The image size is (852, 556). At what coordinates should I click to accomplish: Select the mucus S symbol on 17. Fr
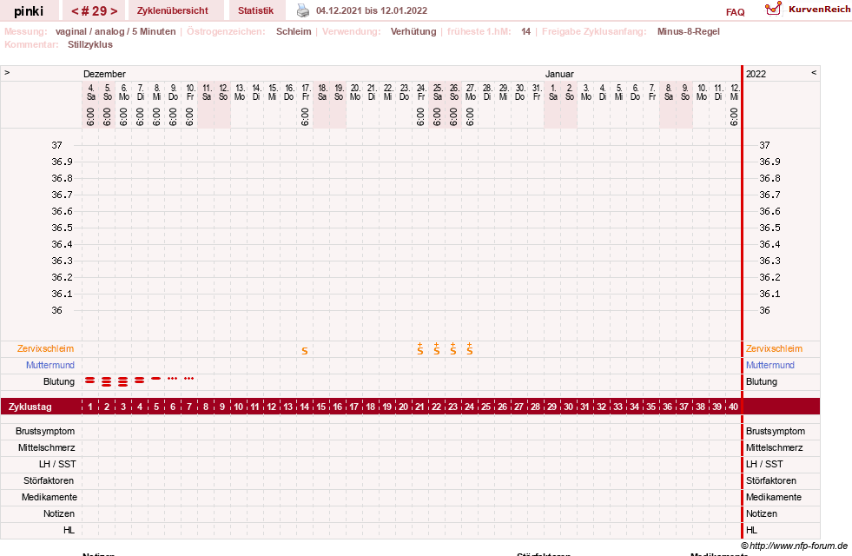click(x=305, y=351)
